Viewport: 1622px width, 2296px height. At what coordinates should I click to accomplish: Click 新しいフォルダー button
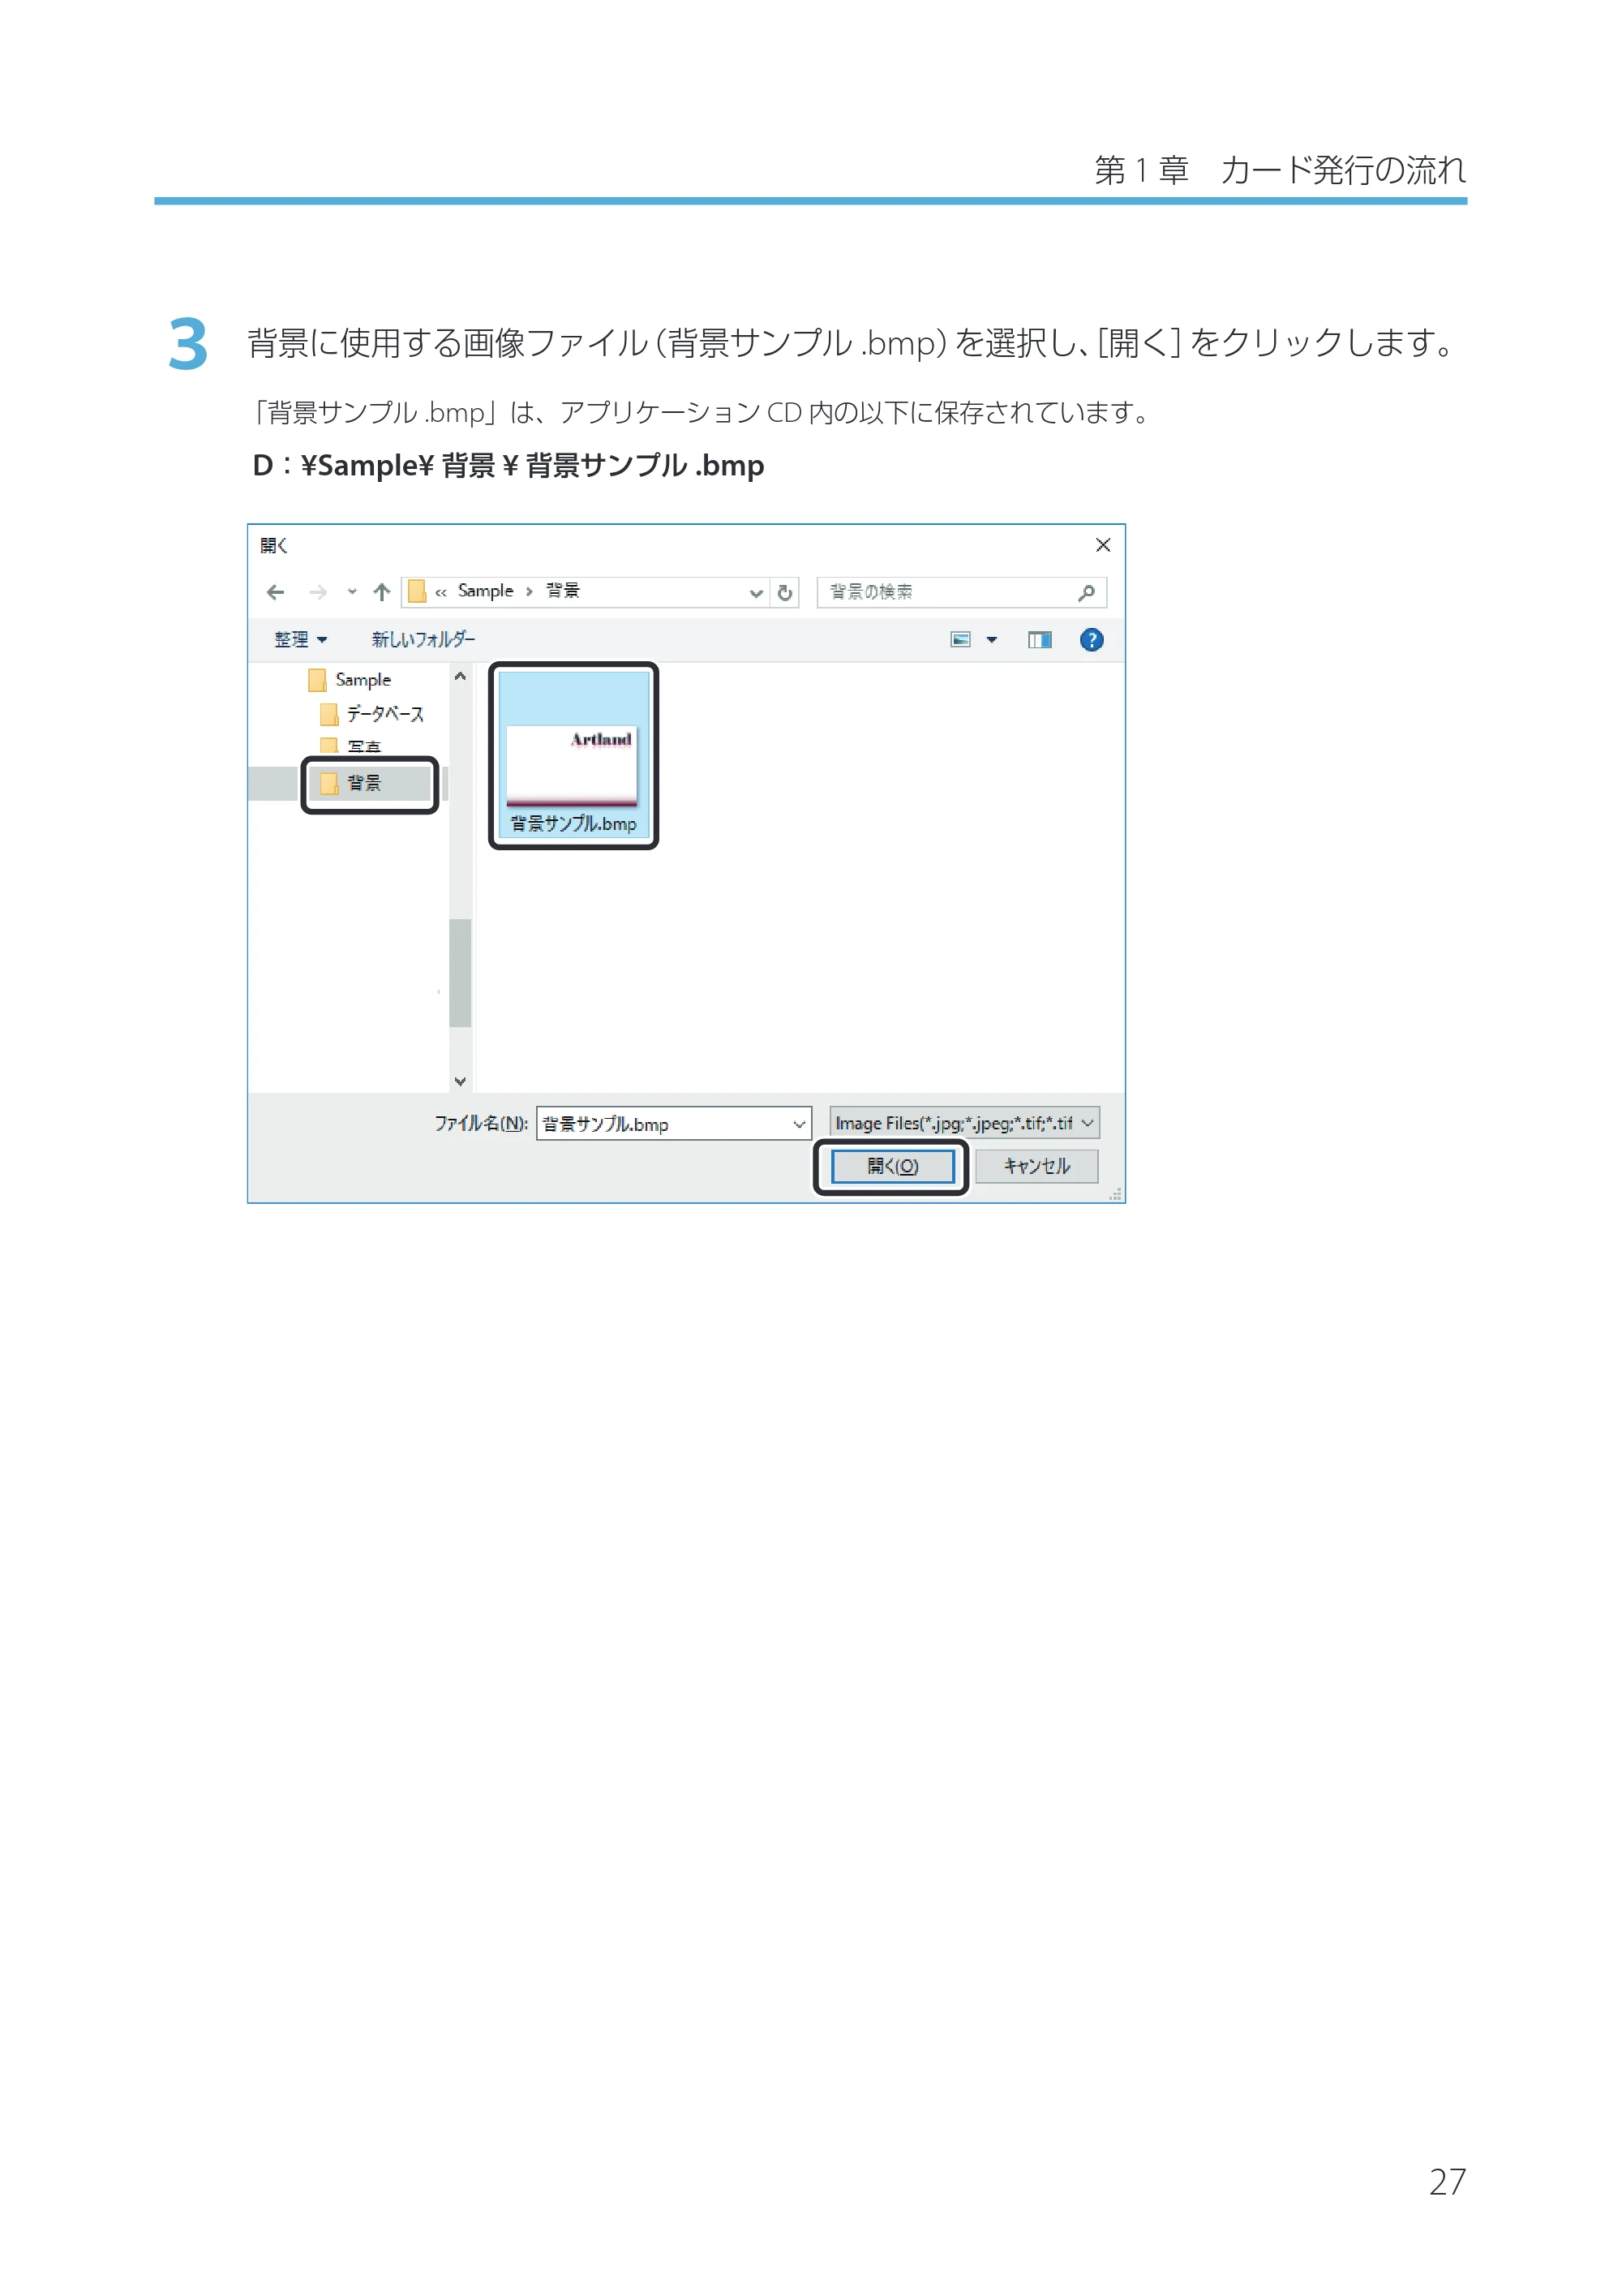pos(423,639)
